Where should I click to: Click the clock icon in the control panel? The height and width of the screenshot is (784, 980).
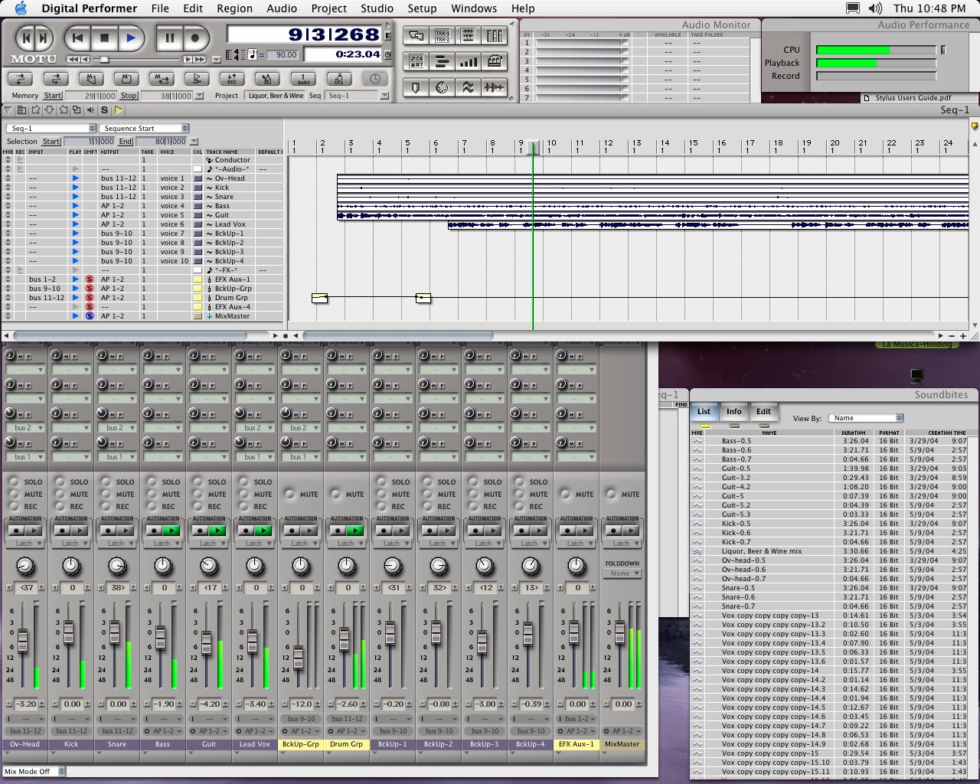[x=374, y=78]
